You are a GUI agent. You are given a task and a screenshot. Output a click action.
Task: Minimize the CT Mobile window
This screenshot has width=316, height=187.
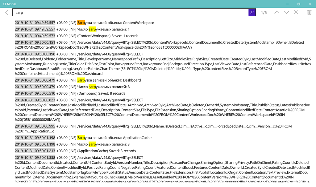click(x=287, y=4)
